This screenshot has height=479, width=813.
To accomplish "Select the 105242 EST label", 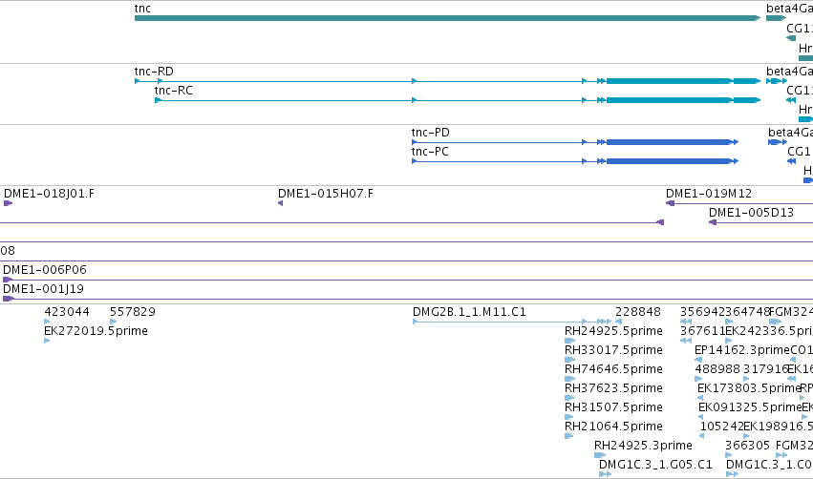I will coord(721,427).
